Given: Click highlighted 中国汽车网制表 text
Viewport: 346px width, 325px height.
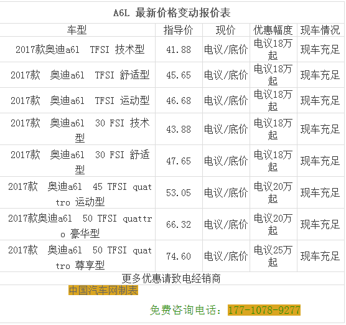Looking at the screenshot, I should coord(103,290).
